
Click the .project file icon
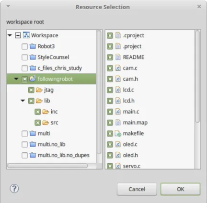(118, 46)
